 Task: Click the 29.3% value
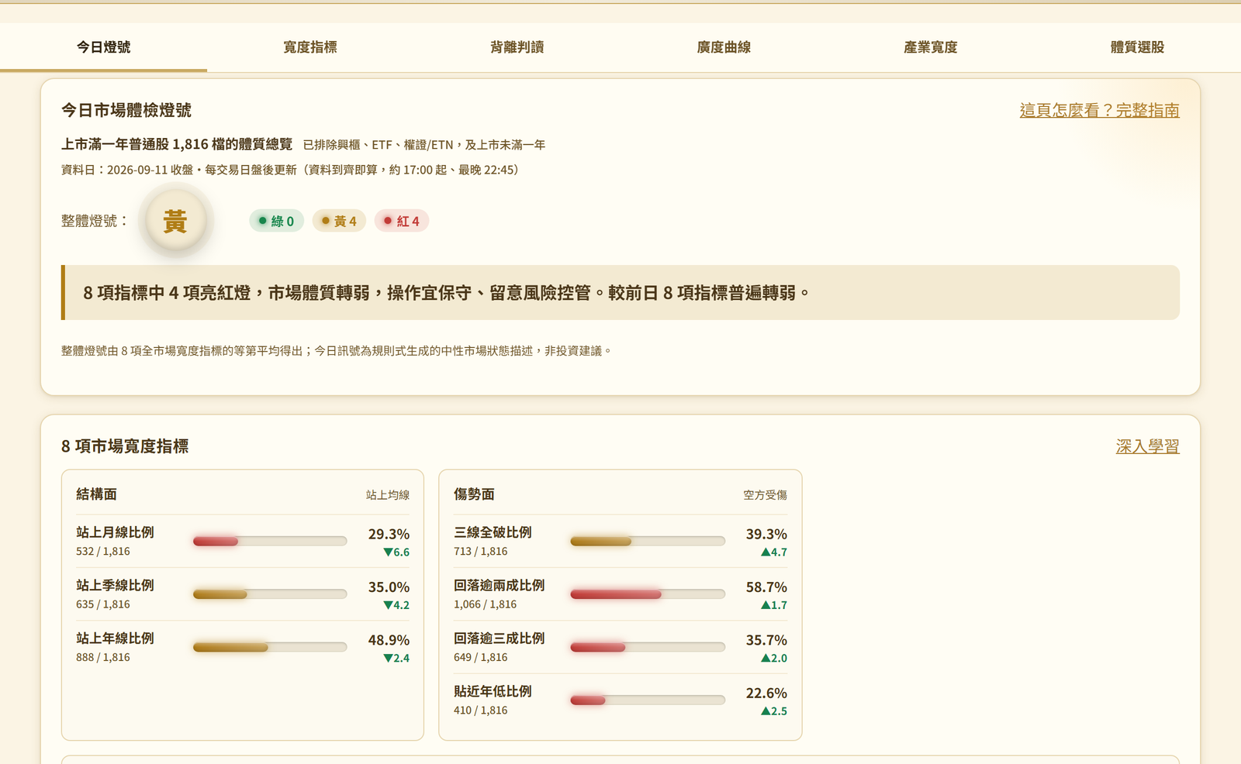pos(389,534)
